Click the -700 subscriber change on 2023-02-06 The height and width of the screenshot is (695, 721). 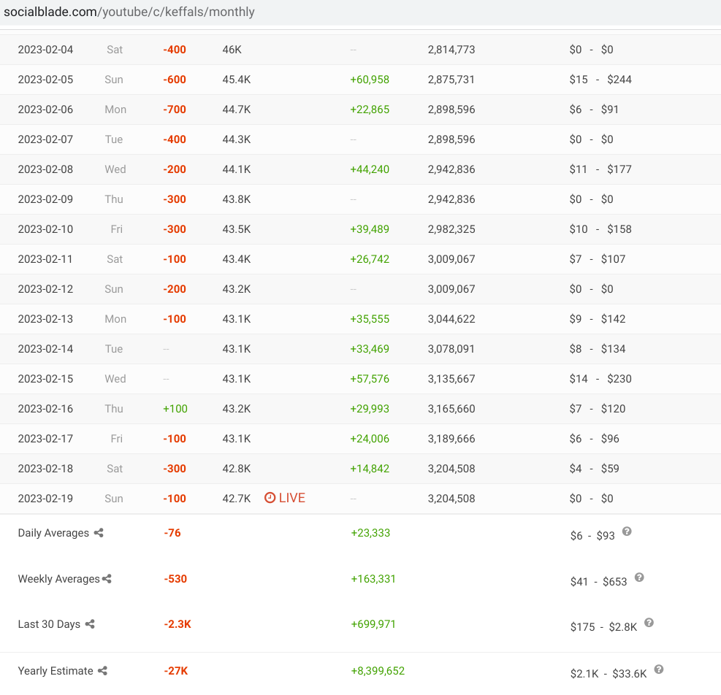click(175, 110)
